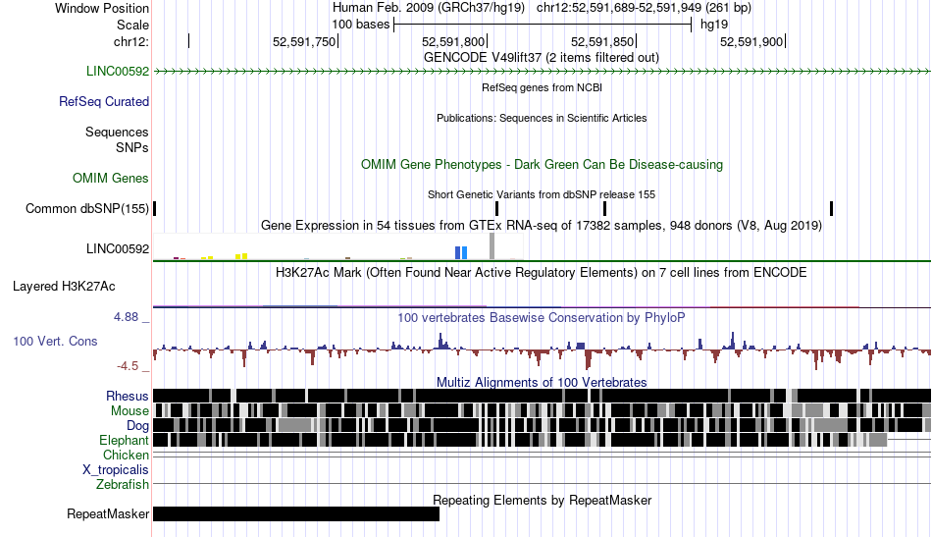Image resolution: width=932 pixels, height=537 pixels.
Task: Click the SNPs publications track label
Action: (132, 147)
